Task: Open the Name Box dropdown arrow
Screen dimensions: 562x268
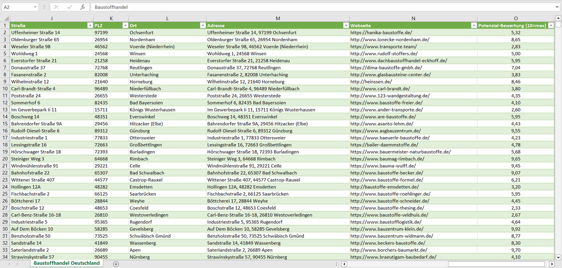Action: 35,7
